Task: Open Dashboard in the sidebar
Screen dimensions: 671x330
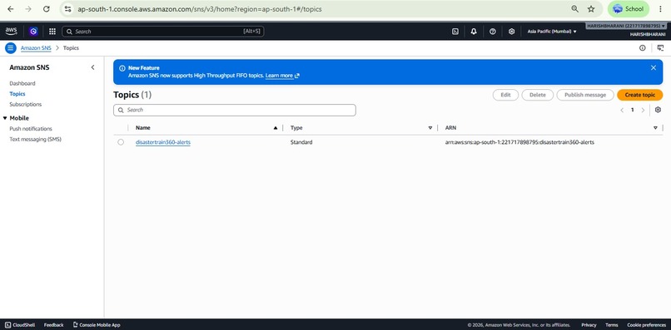Action: [22, 83]
